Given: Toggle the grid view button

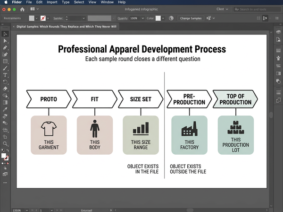Looking at the screenshot, I should click(x=258, y=18).
